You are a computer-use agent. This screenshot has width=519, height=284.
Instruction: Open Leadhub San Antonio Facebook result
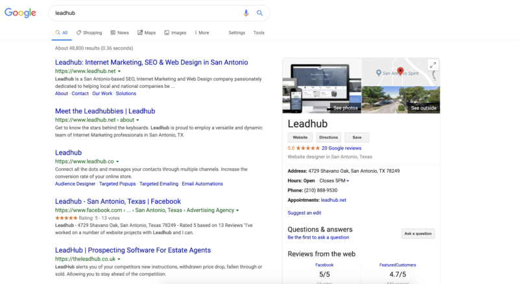click(x=118, y=201)
